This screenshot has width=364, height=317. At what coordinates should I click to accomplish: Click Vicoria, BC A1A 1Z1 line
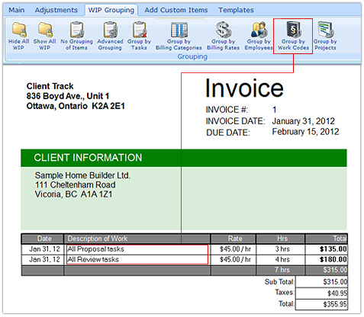point(73,194)
